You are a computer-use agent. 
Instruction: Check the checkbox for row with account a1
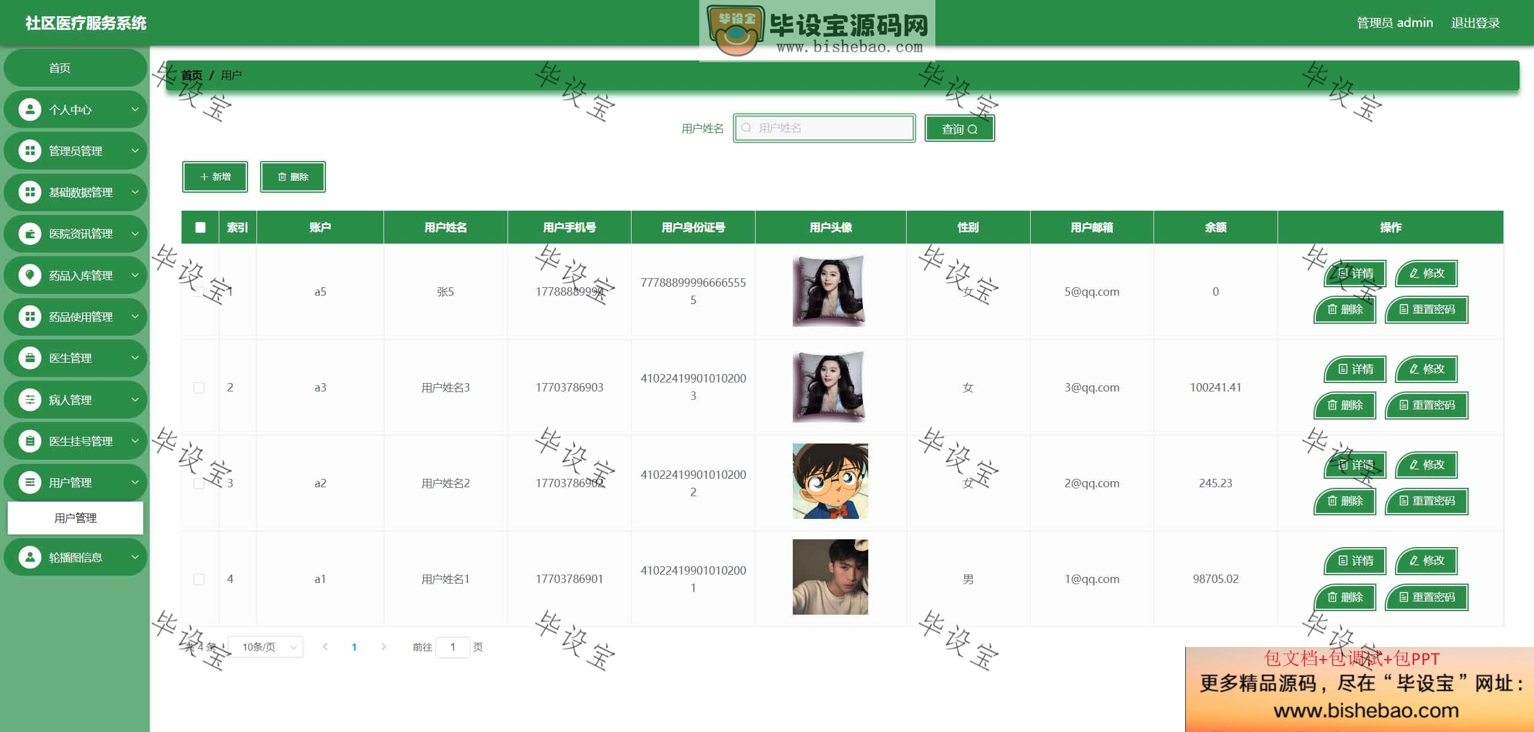[x=199, y=579]
